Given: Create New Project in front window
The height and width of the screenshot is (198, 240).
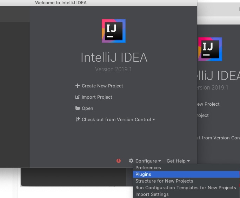Looking at the screenshot, I should (x=102, y=86).
